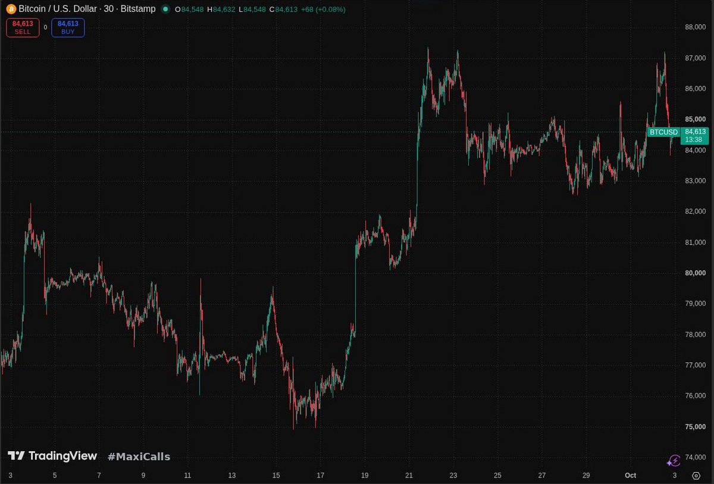Click the 76,000 price axis label
Viewport: 714px width, 484px height.
coord(695,396)
